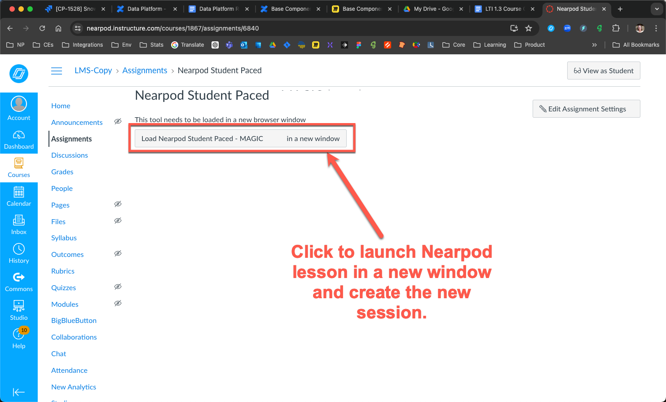
Task: Open History in global navigation
Action: coord(19,254)
